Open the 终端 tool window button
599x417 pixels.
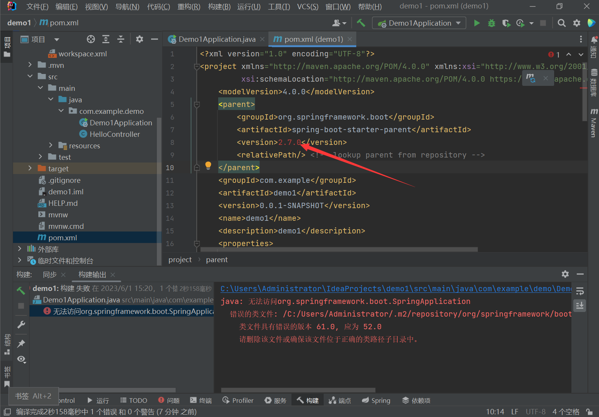click(x=201, y=401)
